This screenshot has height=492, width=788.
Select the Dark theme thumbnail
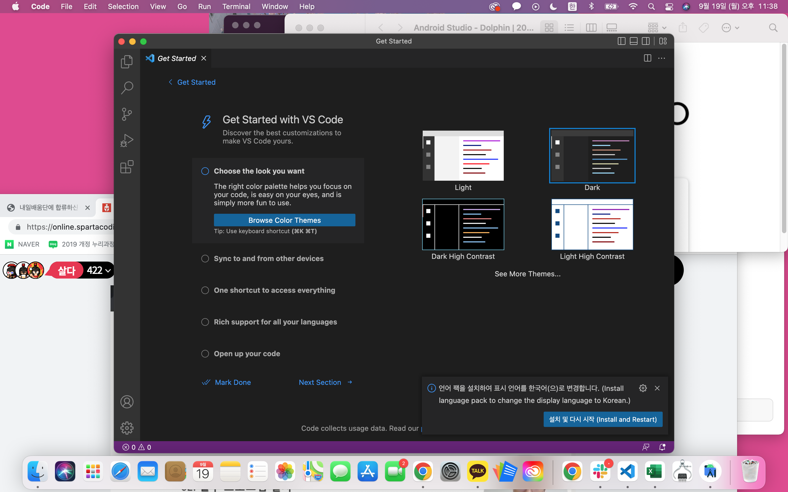pos(592,156)
